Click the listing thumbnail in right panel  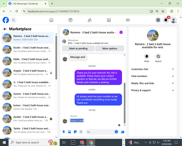(x=153, y=35)
